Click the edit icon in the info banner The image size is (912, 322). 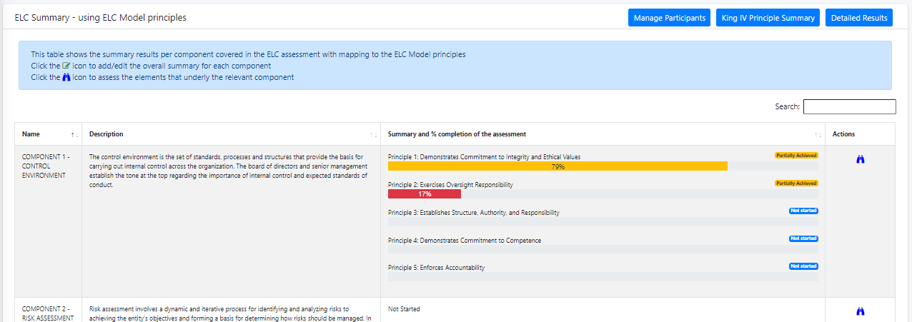[x=66, y=66]
